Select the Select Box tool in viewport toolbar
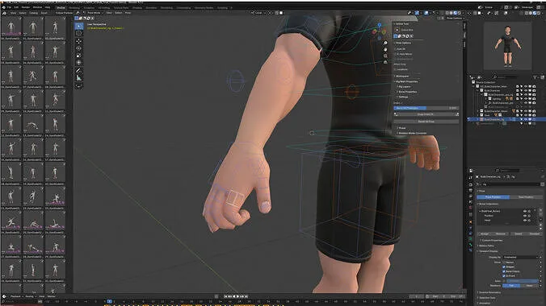The image size is (546, 306). 79,26
